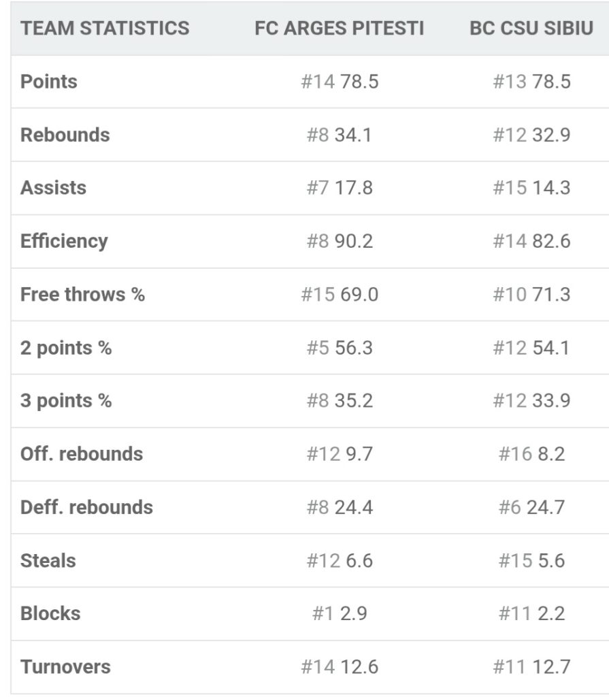The height and width of the screenshot is (697, 609).
Task: Select the FC ARGES PITESTI column header
Action: coord(339,28)
